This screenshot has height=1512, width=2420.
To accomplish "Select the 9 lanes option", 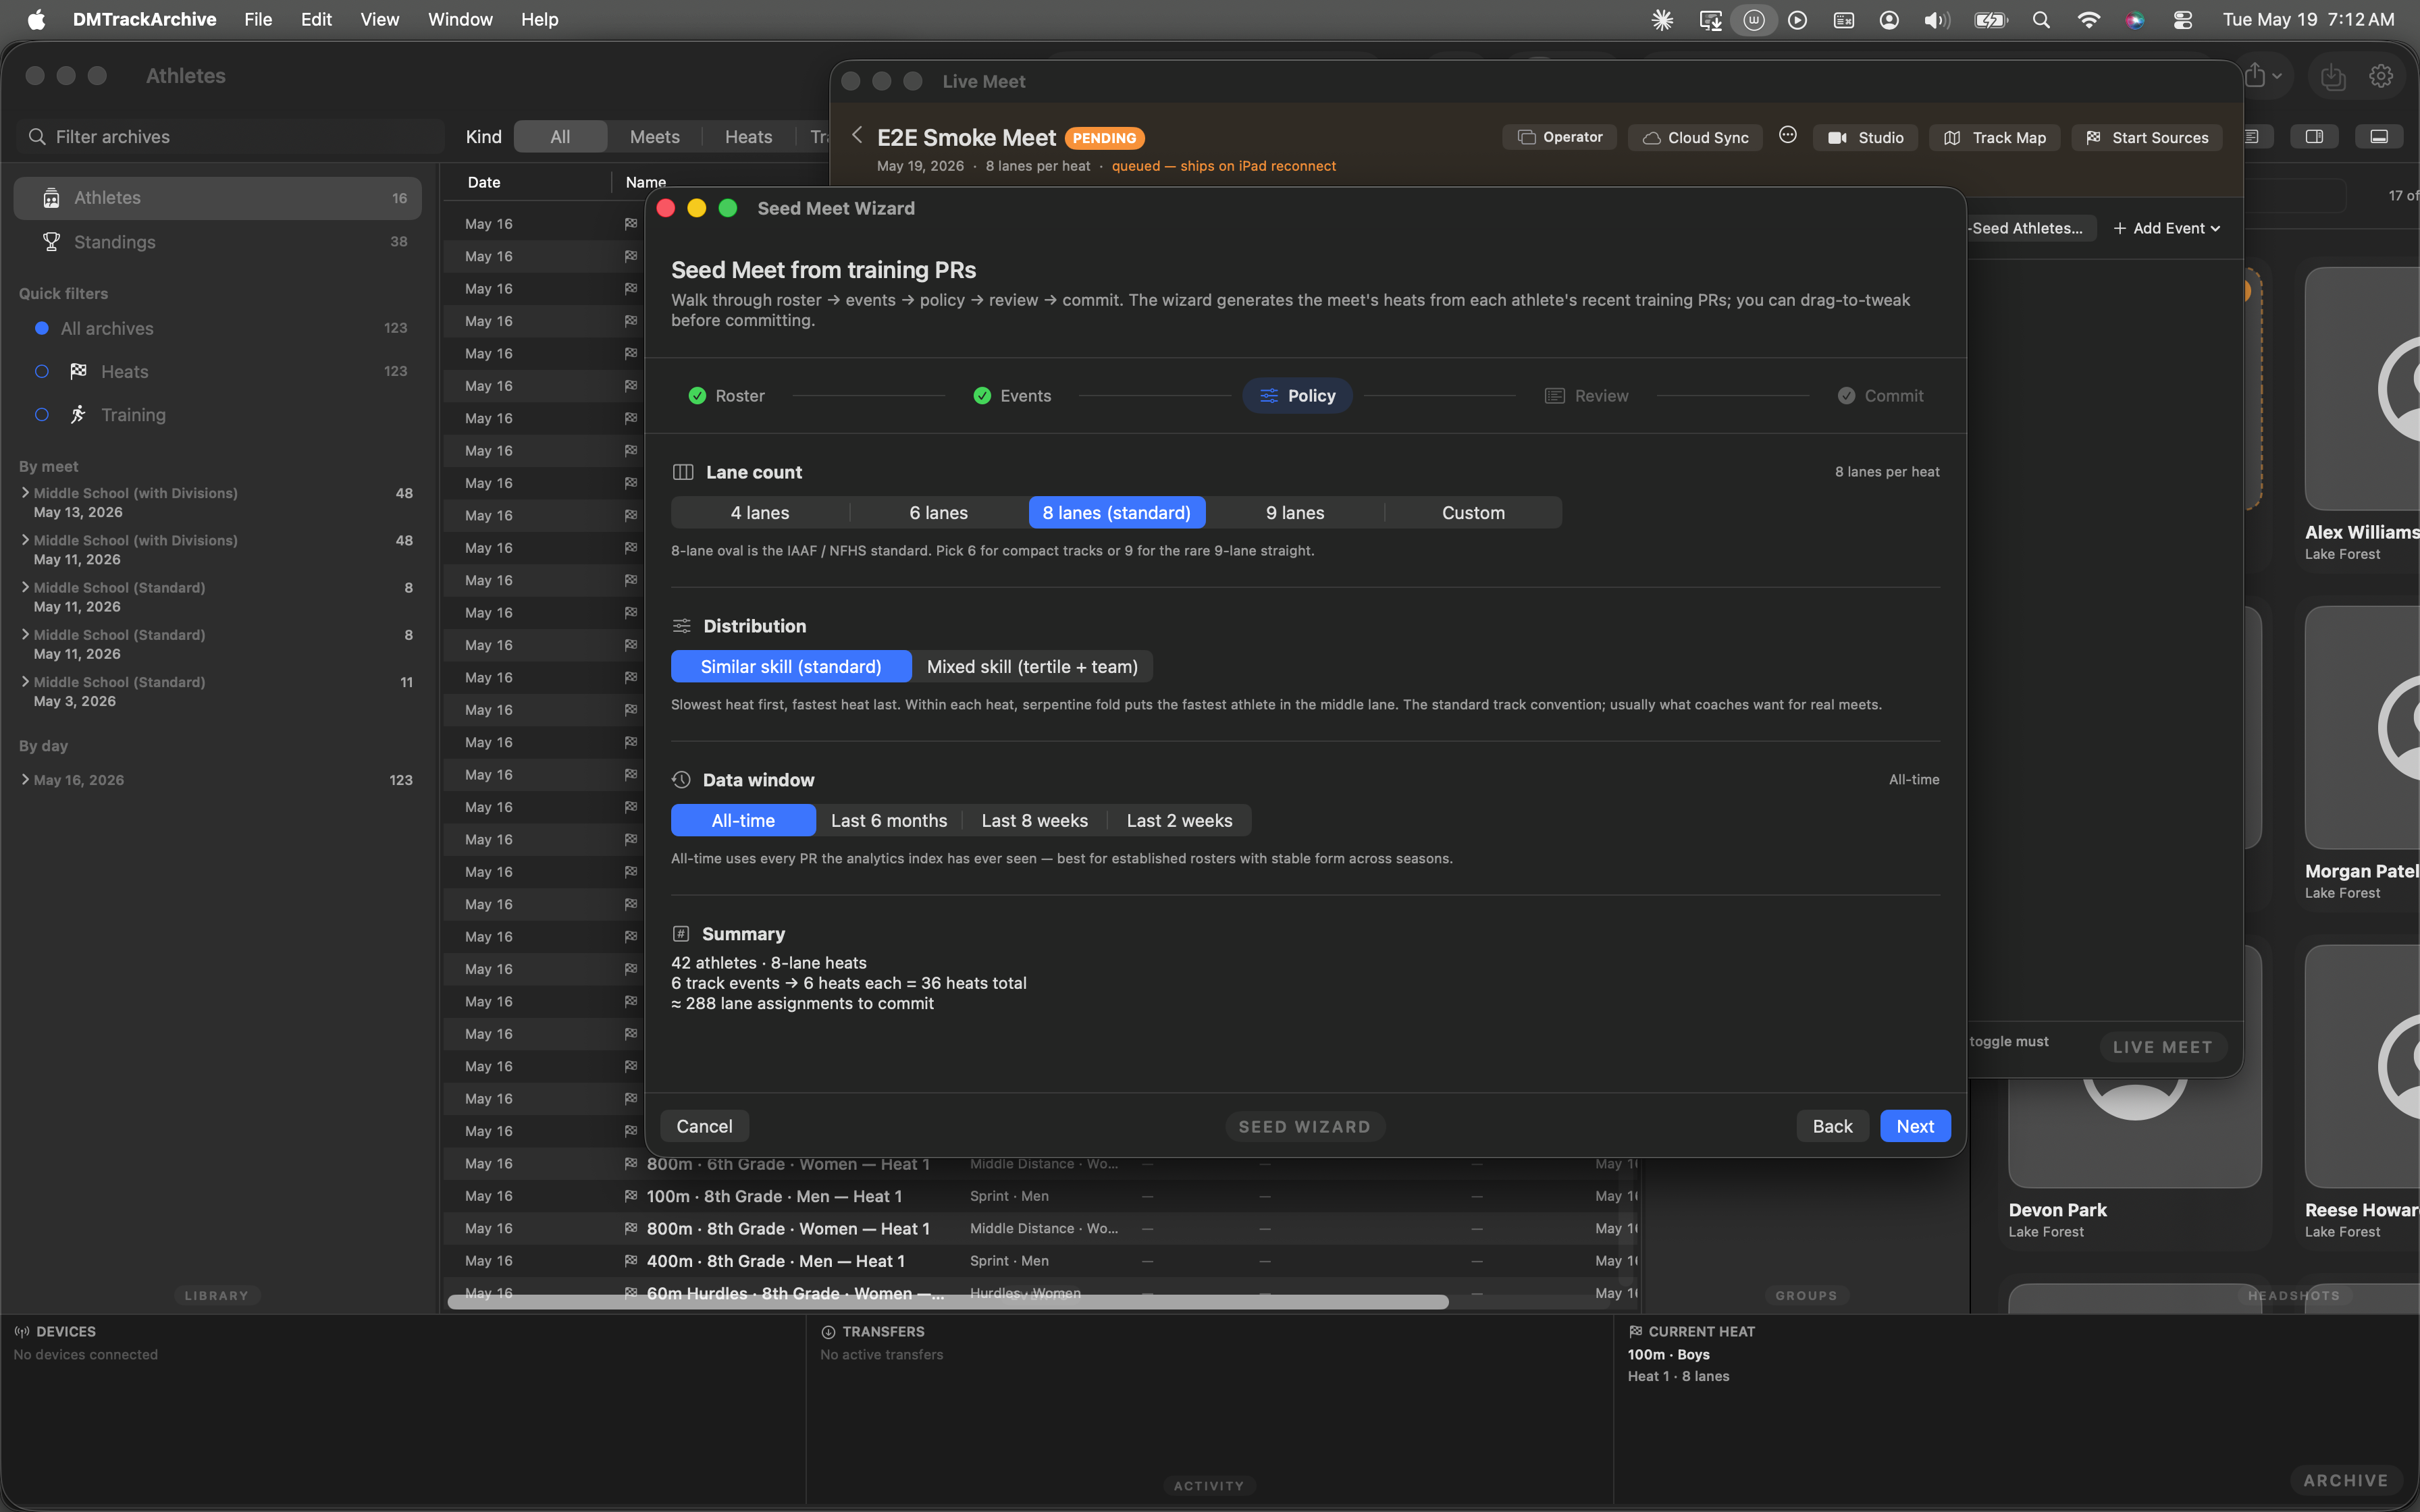I will point(1295,513).
